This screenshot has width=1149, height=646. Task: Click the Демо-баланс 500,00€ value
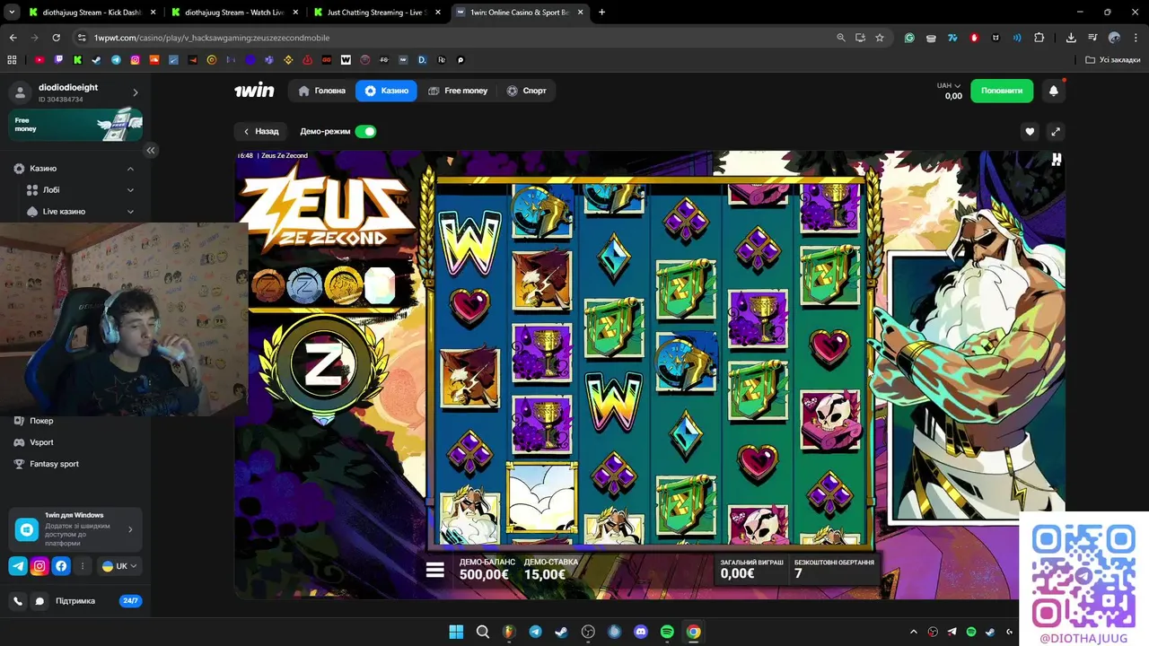click(487, 569)
